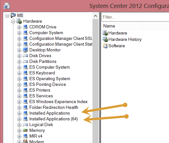Click into the Filter search box
Image resolution: width=169 pixels, height=143 pixels.
coord(135,17)
